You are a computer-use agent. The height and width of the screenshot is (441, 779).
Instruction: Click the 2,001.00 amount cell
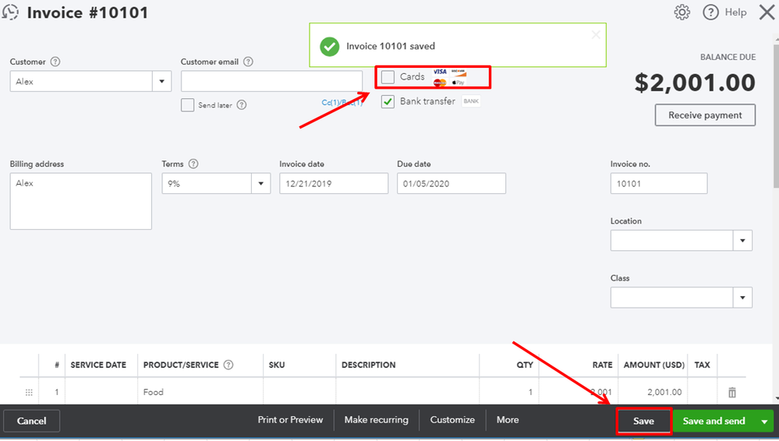tap(653, 393)
